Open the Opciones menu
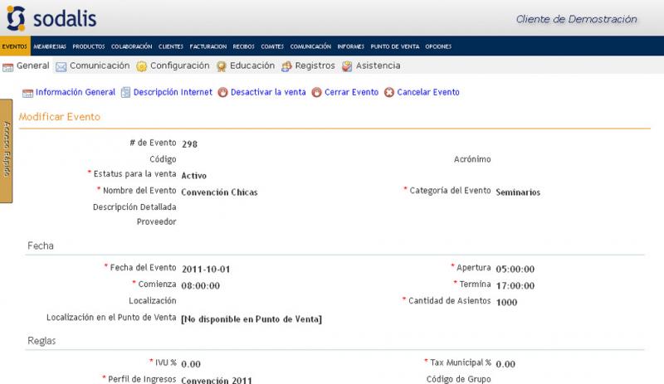 point(438,46)
